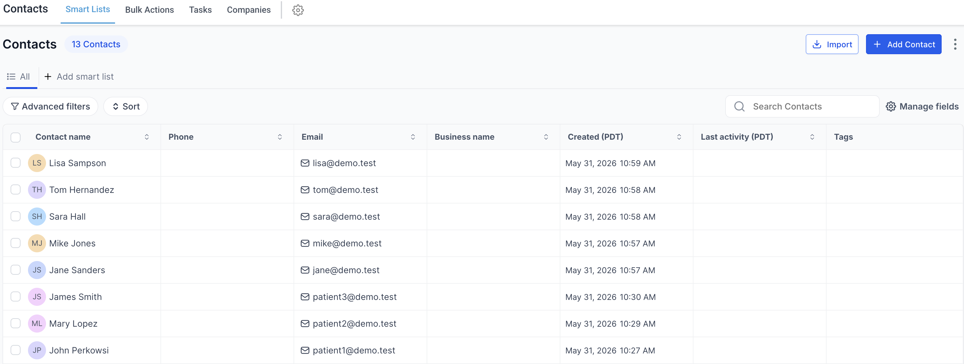This screenshot has height=364, width=964.
Task: Click the JS avatar of James Smith
Action: click(37, 297)
